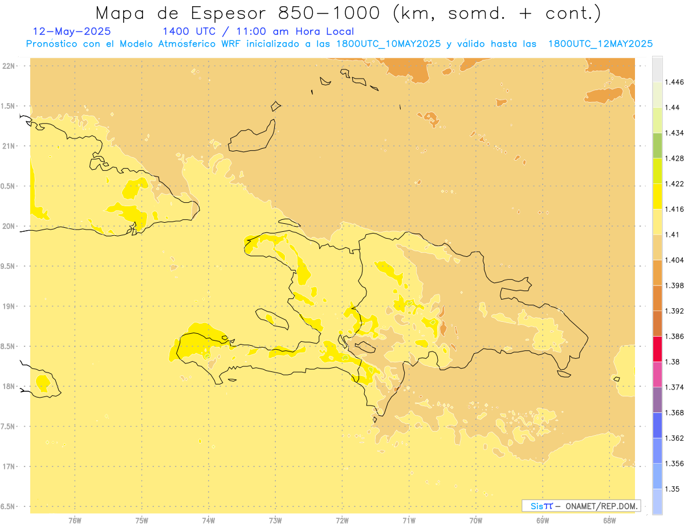Click the '7.5N' latitude label

[x=9, y=427]
